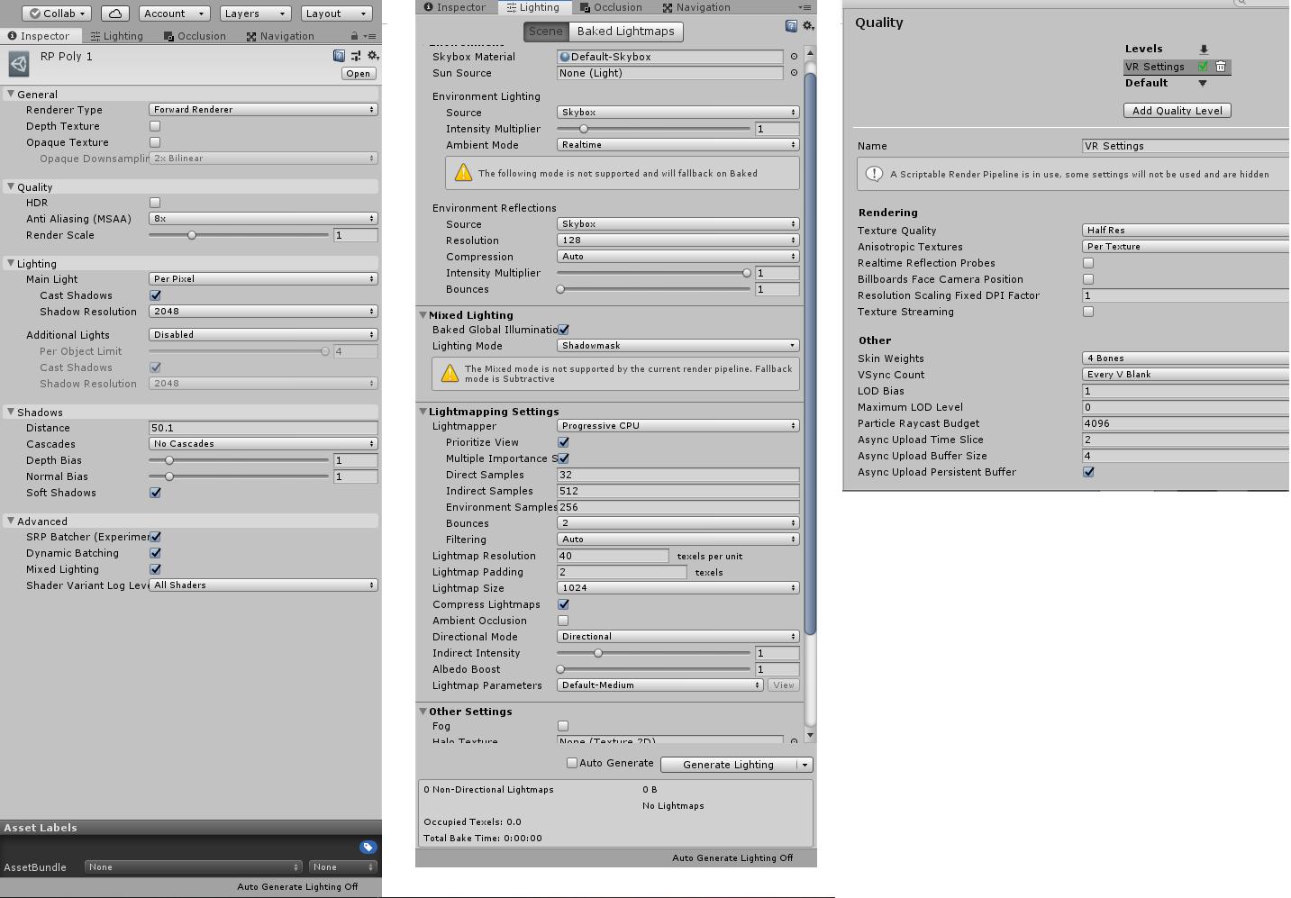1291x898 pixels.
Task: Open the Layers dropdown button
Action: tap(255, 14)
